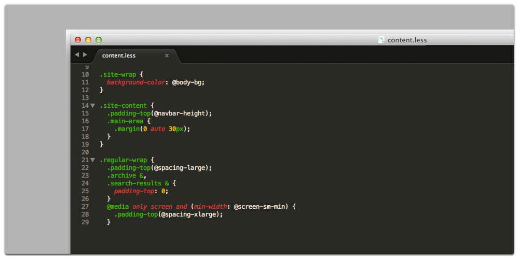Image resolution: width=519 pixels, height=259 pixels.
Task: Zoom window with the green button
Action: pyautogui.click(x=99, y=40)
